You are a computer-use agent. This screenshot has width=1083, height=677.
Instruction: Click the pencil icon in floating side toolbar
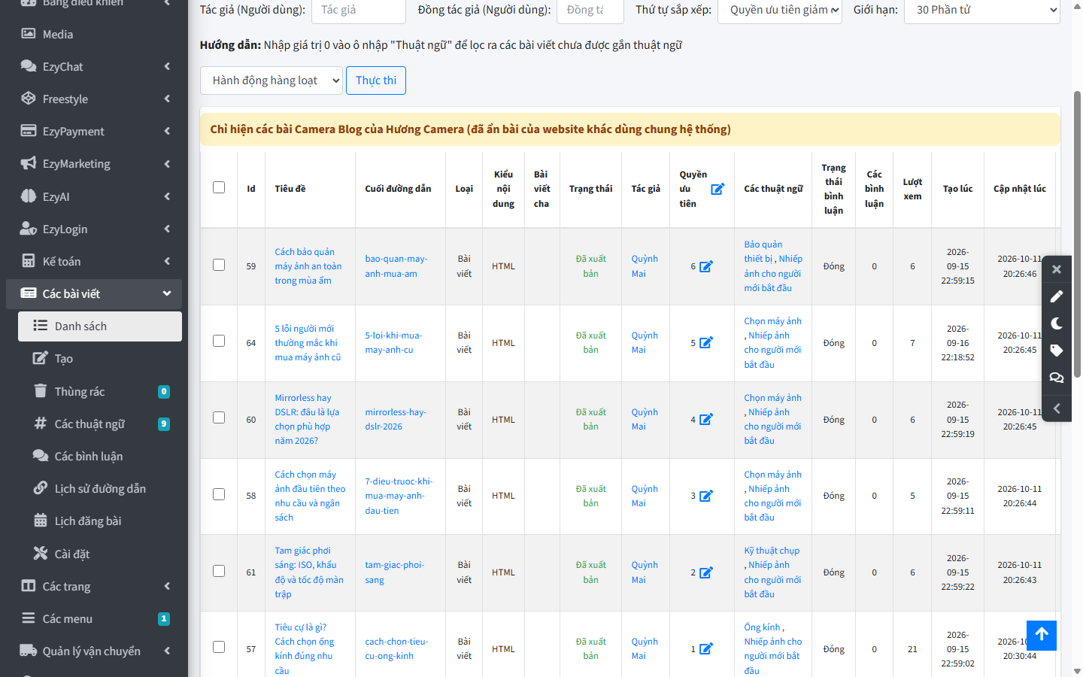tap(1057, 296)
